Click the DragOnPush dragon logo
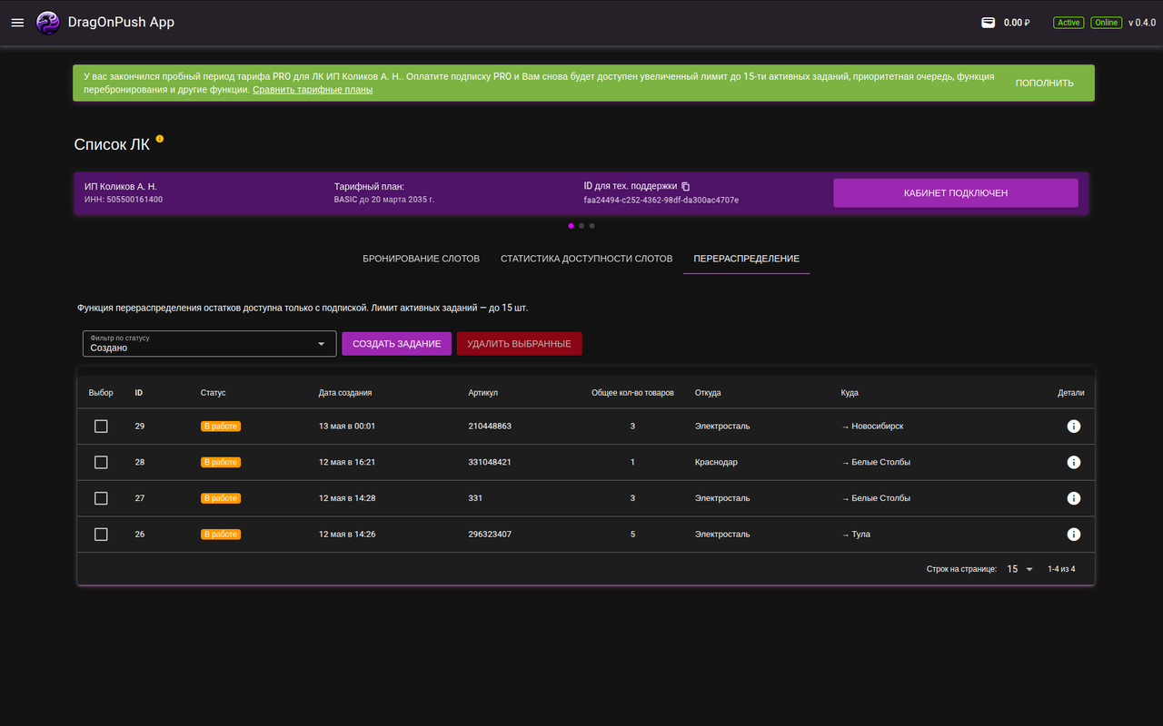 [x=47, y=23]
